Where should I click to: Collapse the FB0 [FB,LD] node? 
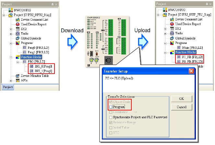(x=18, y=61)
